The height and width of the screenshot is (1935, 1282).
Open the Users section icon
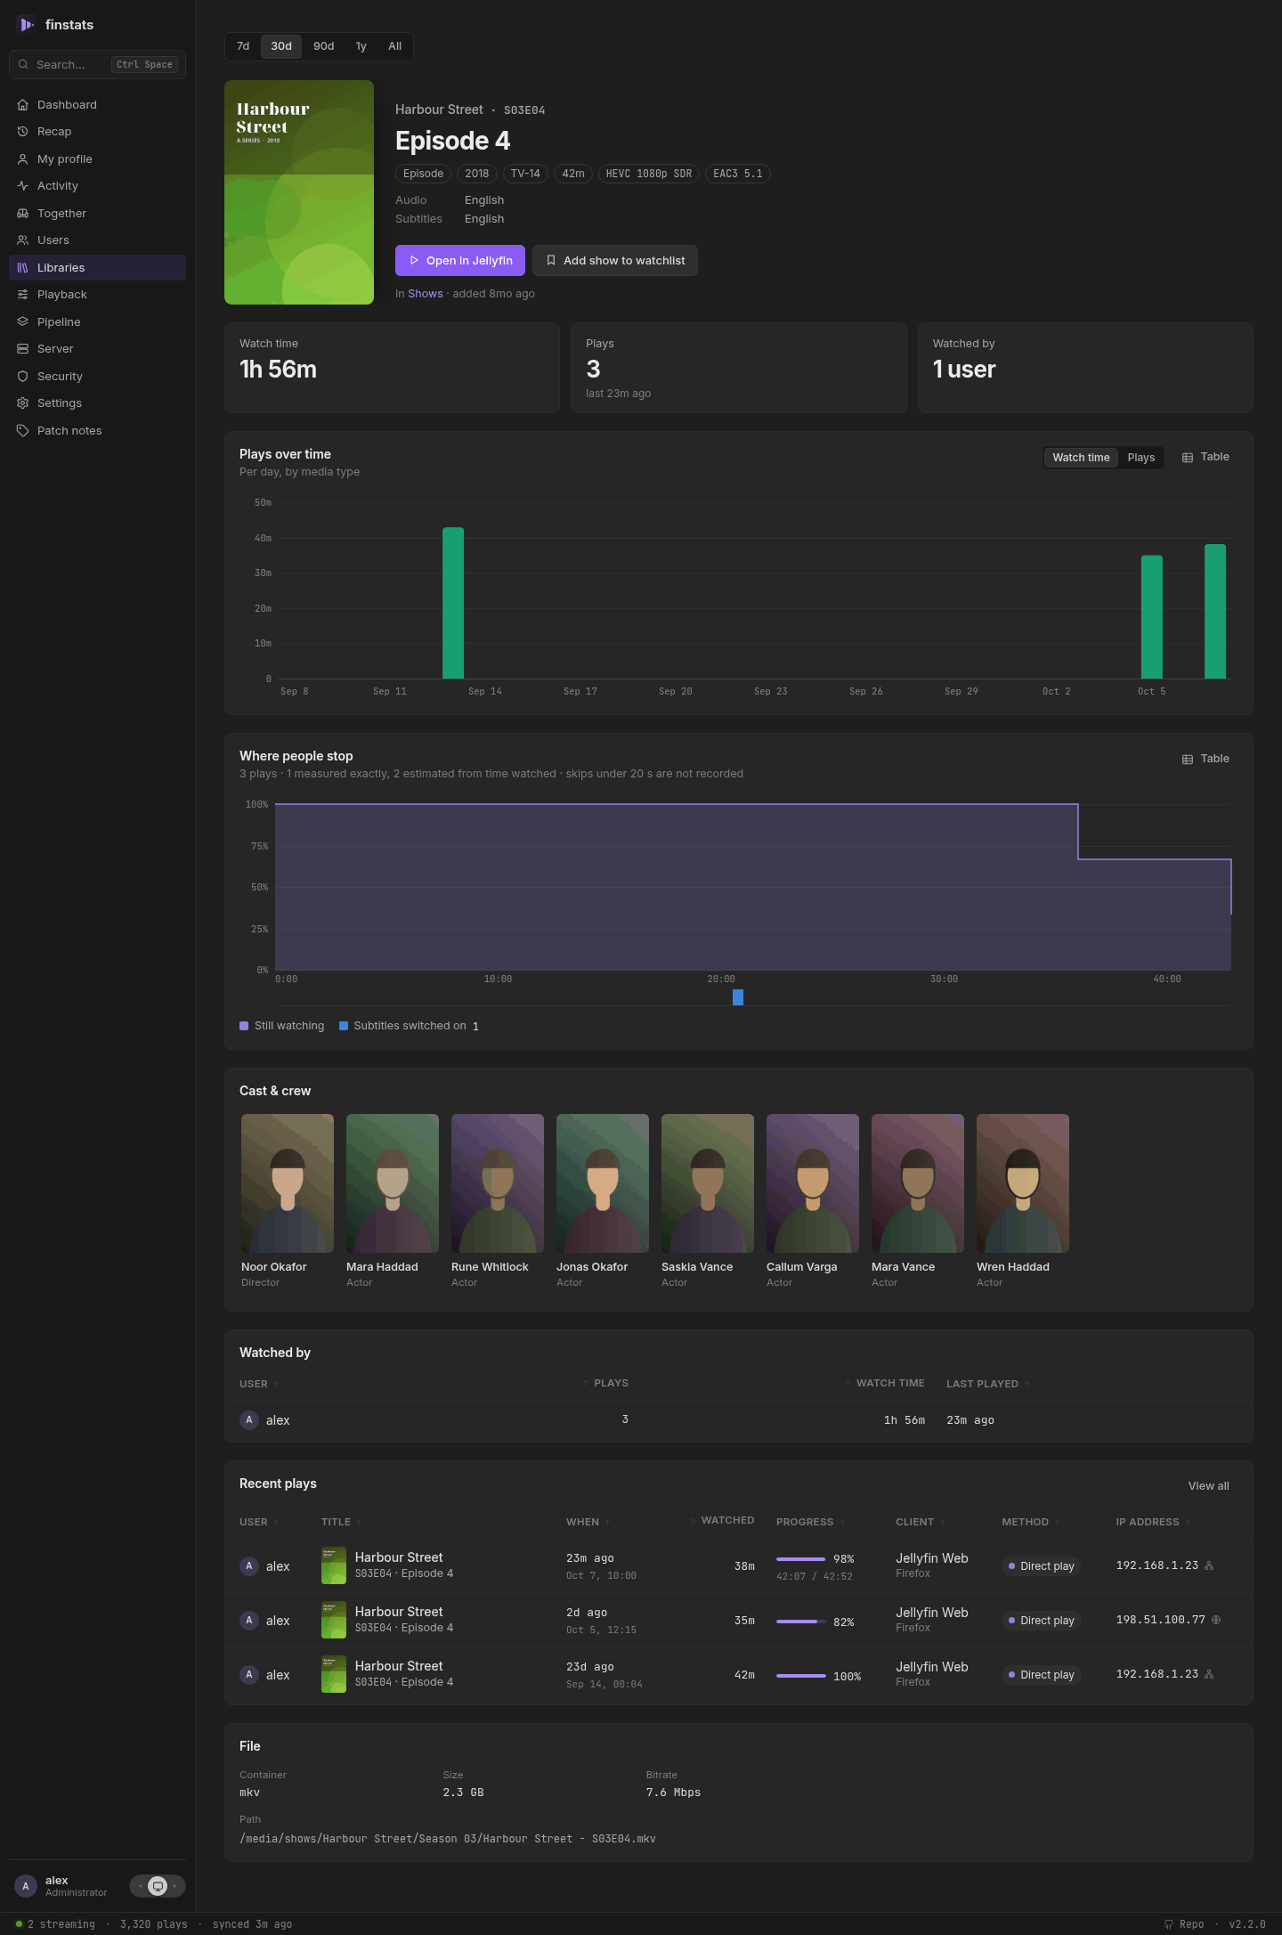(23, 240)
